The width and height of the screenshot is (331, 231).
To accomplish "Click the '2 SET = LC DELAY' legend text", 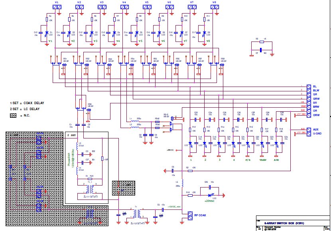I will tap(25, 109).
